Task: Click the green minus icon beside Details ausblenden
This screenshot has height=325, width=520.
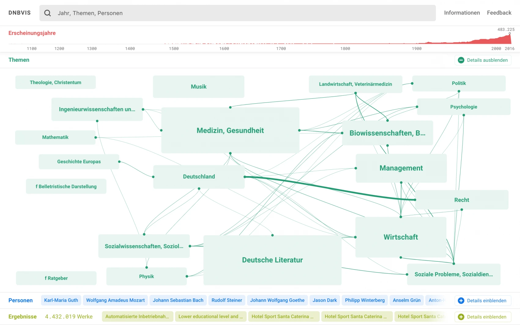Action: pos(461,60)
